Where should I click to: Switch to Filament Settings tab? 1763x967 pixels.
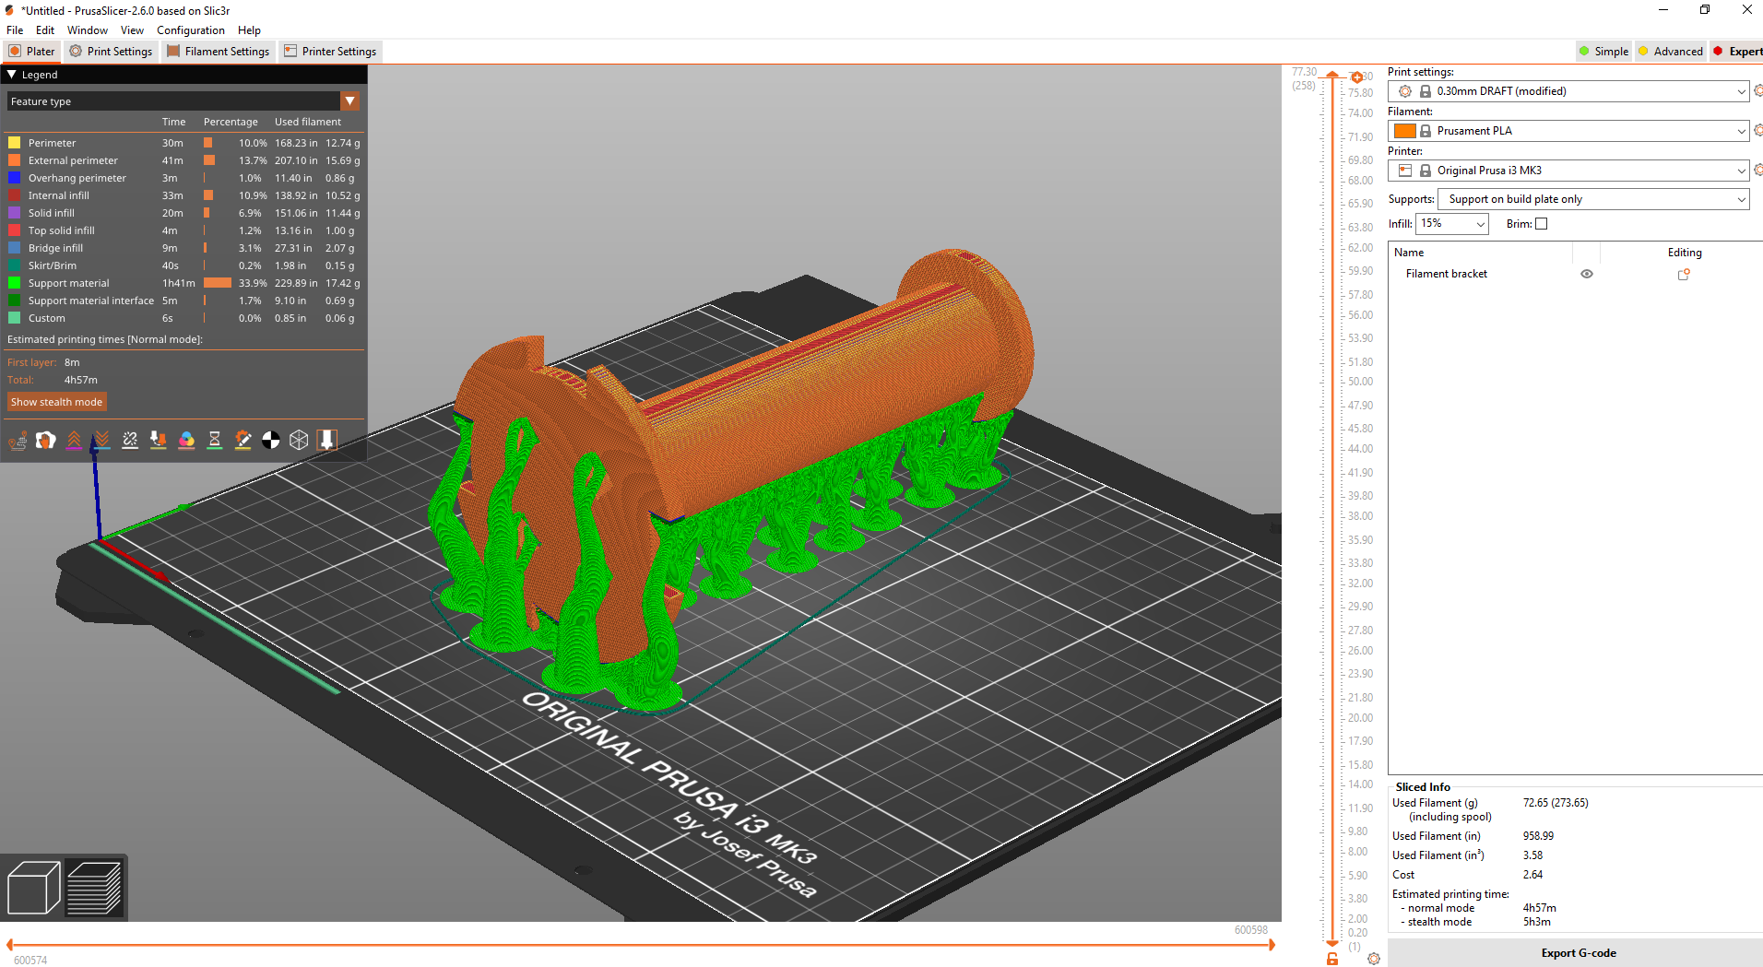[218, 52]
